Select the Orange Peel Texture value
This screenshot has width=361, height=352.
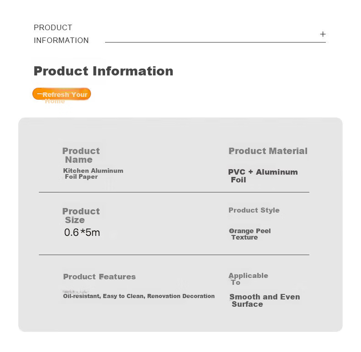point(250,234)
